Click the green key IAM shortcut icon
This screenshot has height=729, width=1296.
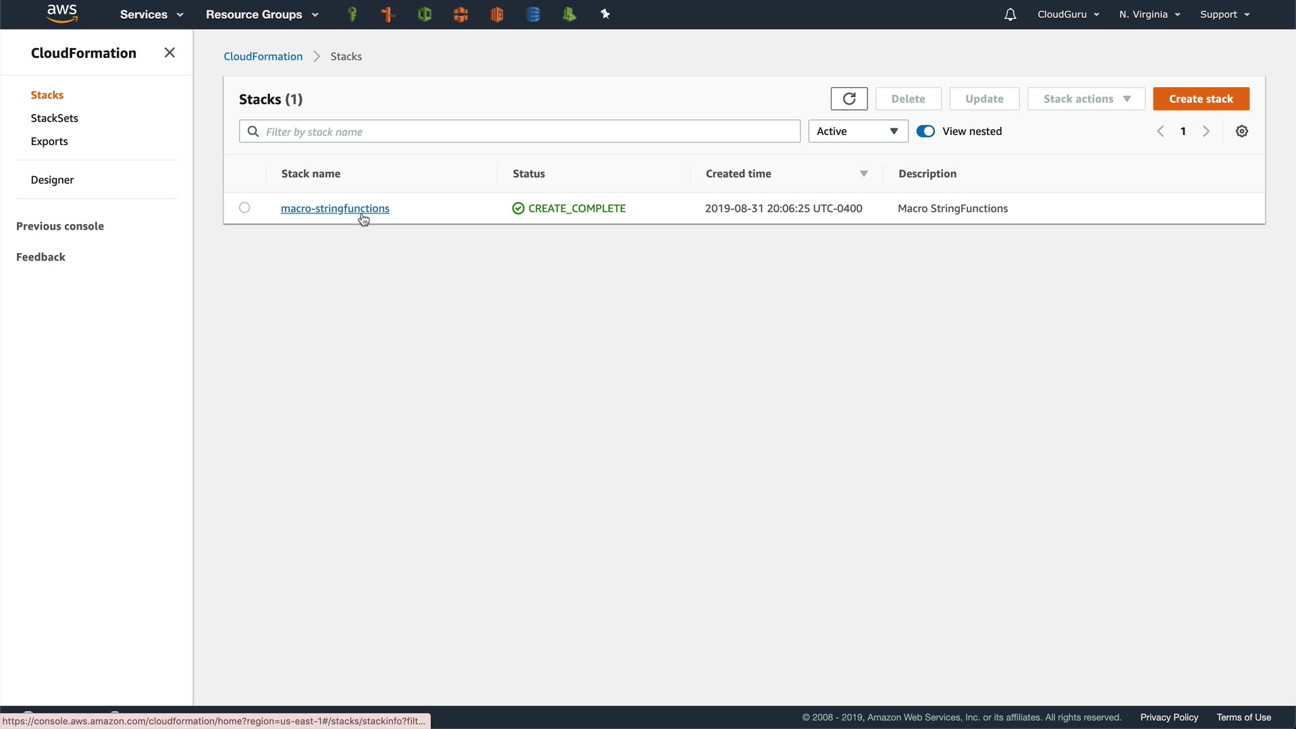pyautogui.click(x=352, y=14)
